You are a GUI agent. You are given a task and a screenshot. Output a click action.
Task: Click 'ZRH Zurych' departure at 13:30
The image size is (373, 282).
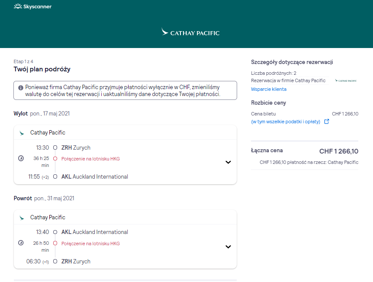pos(76,147)
